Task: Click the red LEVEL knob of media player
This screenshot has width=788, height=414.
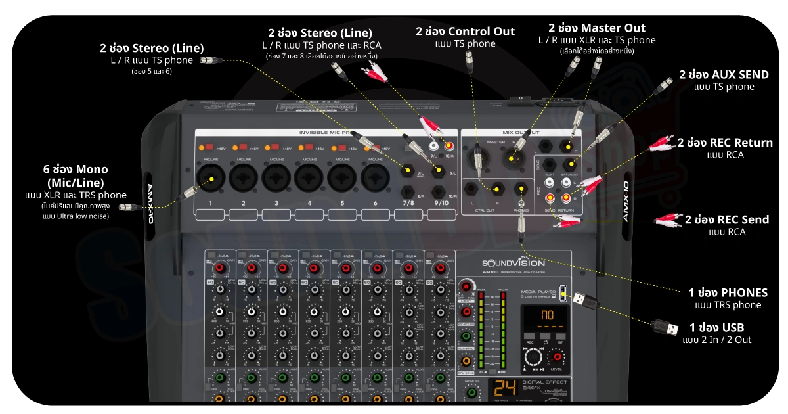Action: 558,357
